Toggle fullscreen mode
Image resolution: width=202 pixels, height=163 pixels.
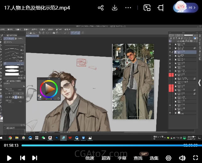[195, 158]
